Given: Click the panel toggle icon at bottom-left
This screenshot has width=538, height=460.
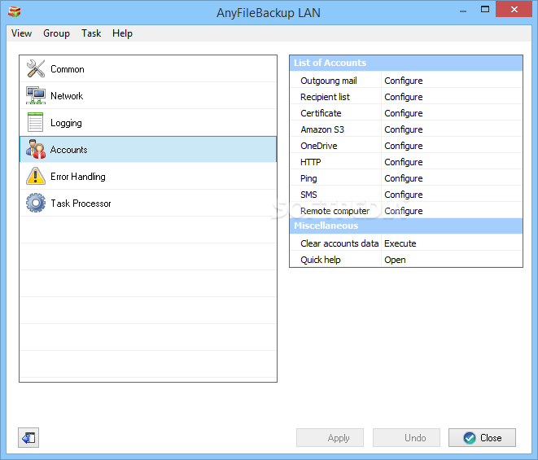Looking at the screenshot, I should point(28,438).
